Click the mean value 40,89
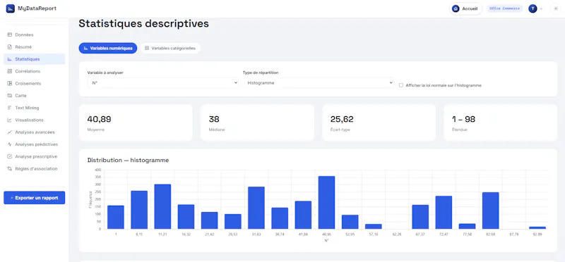The width and height of the screenshot is (565, 262). [99, 119]
